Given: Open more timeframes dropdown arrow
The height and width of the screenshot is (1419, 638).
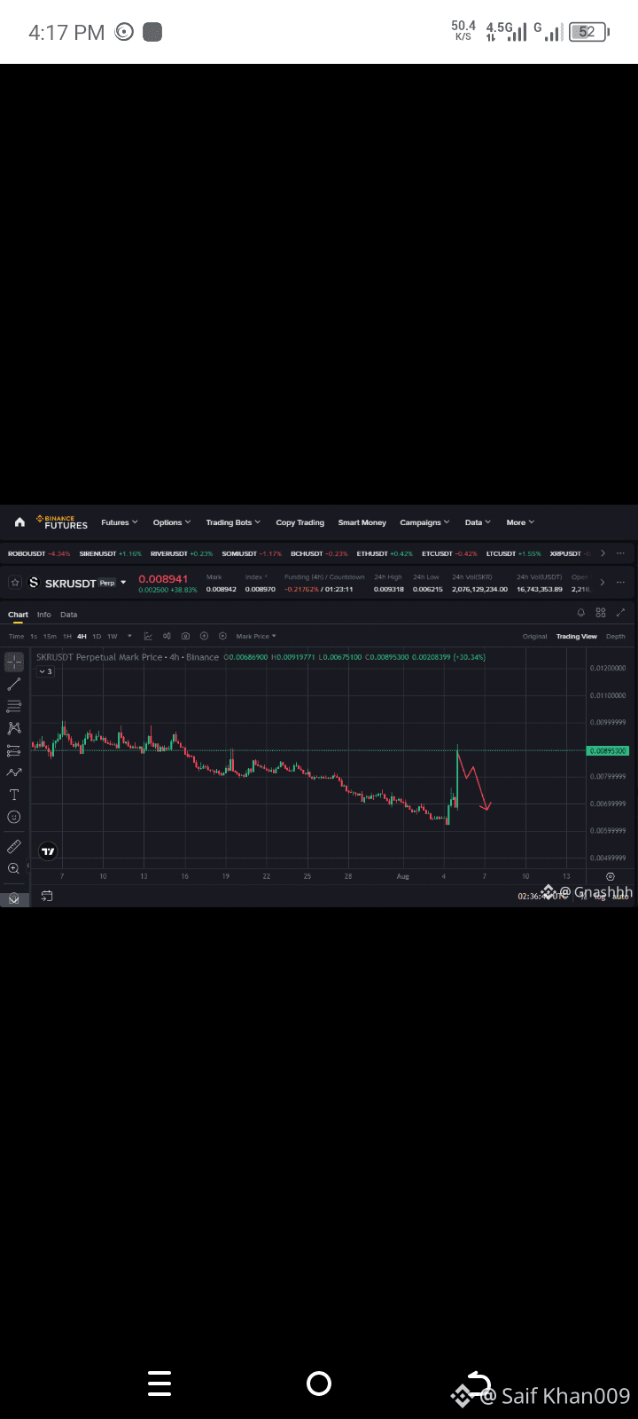Looking at the screenshot, I should pyautogui.click(x=129, y=636).
